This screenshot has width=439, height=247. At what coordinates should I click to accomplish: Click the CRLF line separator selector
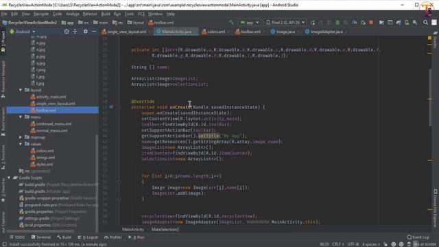tap(338, 244)
